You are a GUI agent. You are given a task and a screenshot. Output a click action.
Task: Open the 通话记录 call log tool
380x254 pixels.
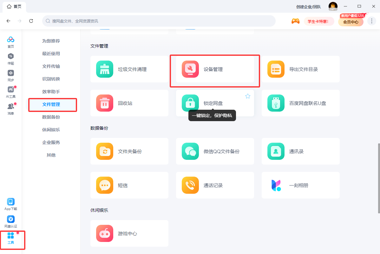coord(215,185)
